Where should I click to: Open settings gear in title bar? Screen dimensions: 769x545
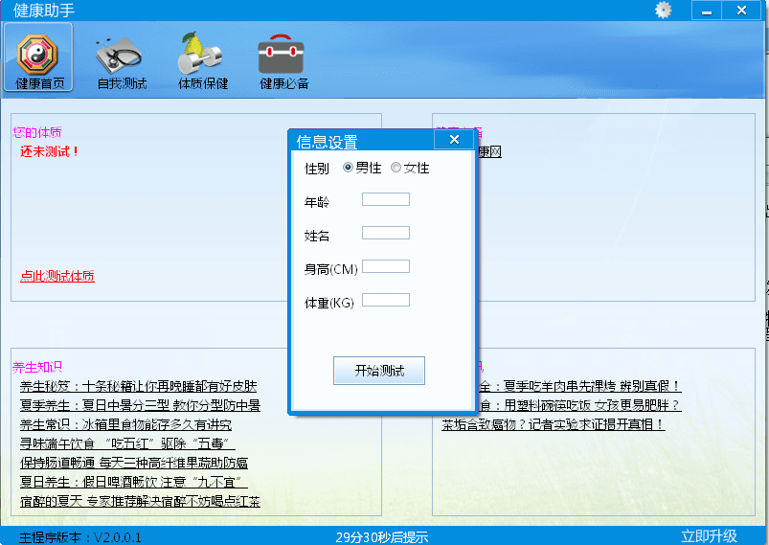[x=663, y=11]
